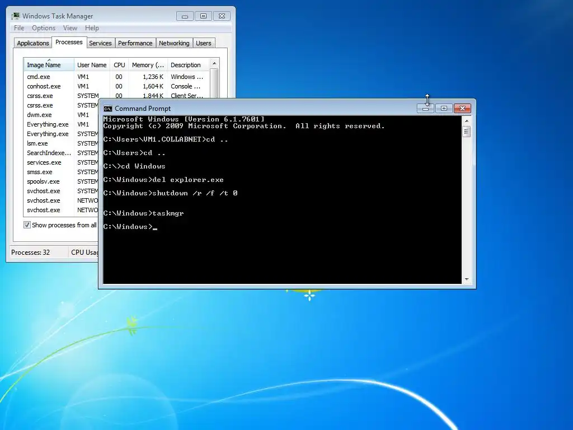Click the CPU Usage status bar entry
Image resolution: width=573 pixels, height=430 pixels.
pos(84,253)
